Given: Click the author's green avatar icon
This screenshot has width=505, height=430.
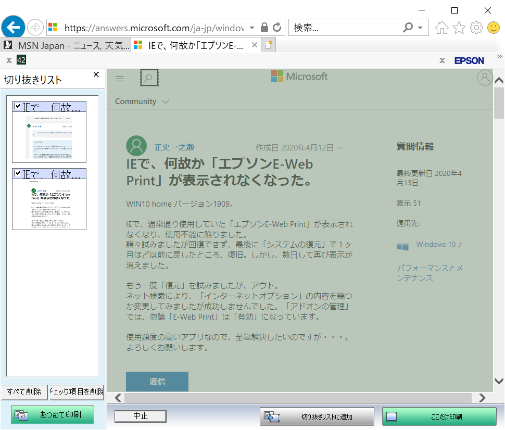Looking at the screenshot, I should (x=136, y=146).
